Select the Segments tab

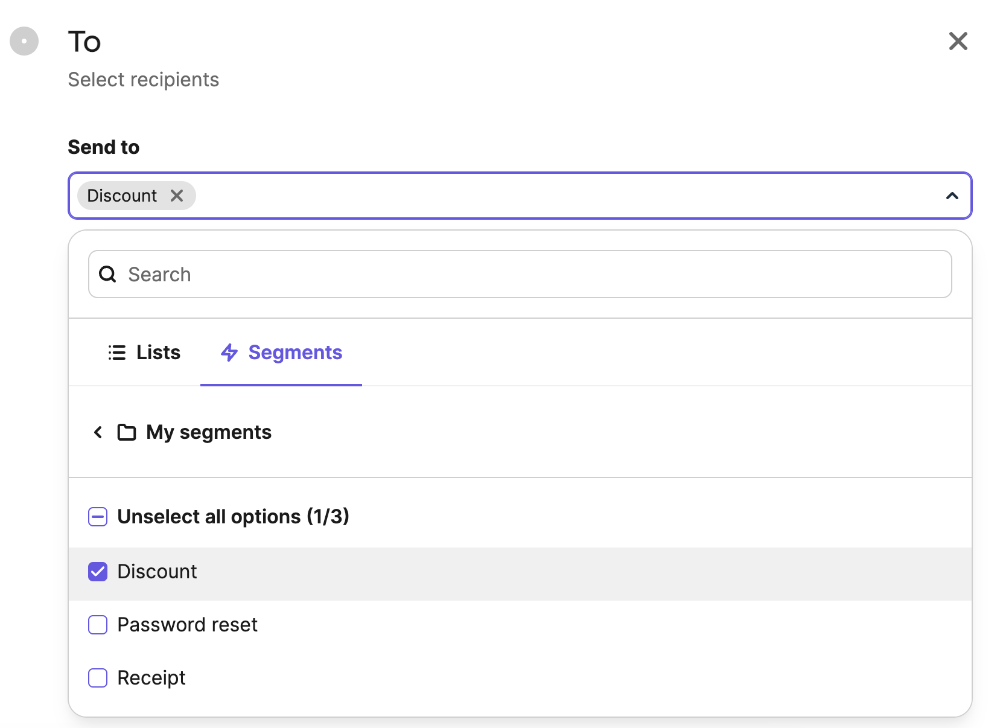pos(281,353)
